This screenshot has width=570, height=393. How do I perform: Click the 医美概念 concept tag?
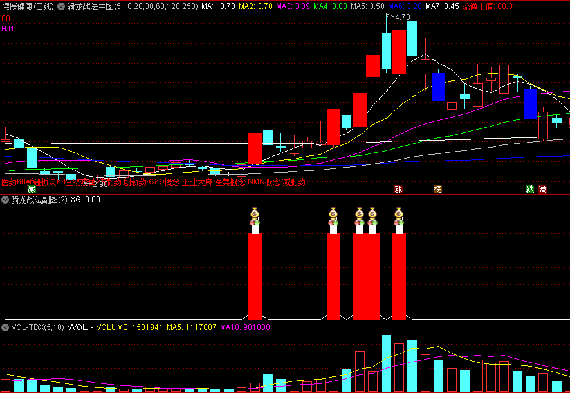point(230,182)
